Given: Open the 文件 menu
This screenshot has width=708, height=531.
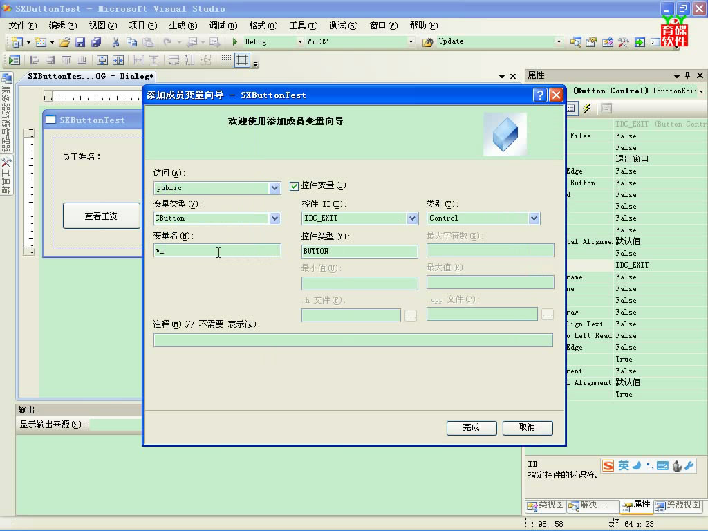Looking at the screenshot, I should (23, 26).
